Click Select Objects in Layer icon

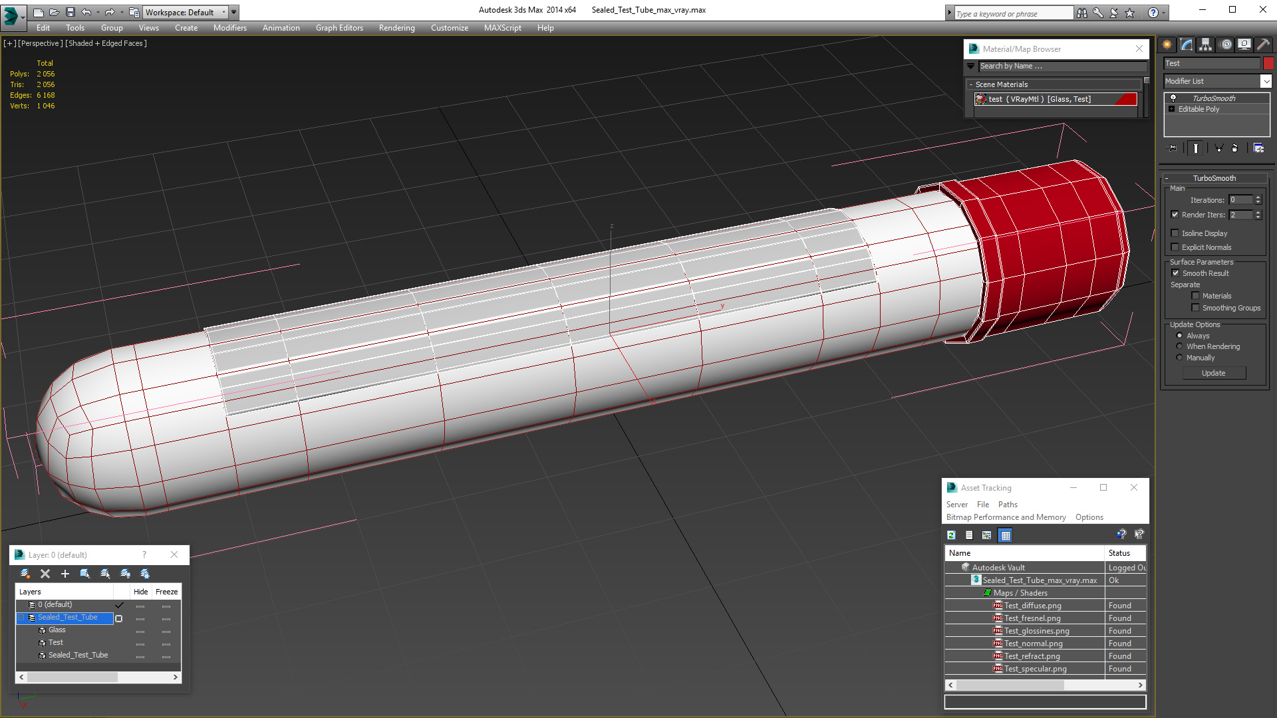coord(85,574)
